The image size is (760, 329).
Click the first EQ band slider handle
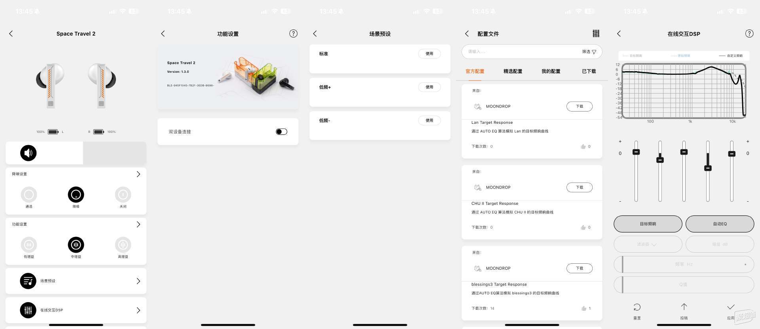point(636,152)
